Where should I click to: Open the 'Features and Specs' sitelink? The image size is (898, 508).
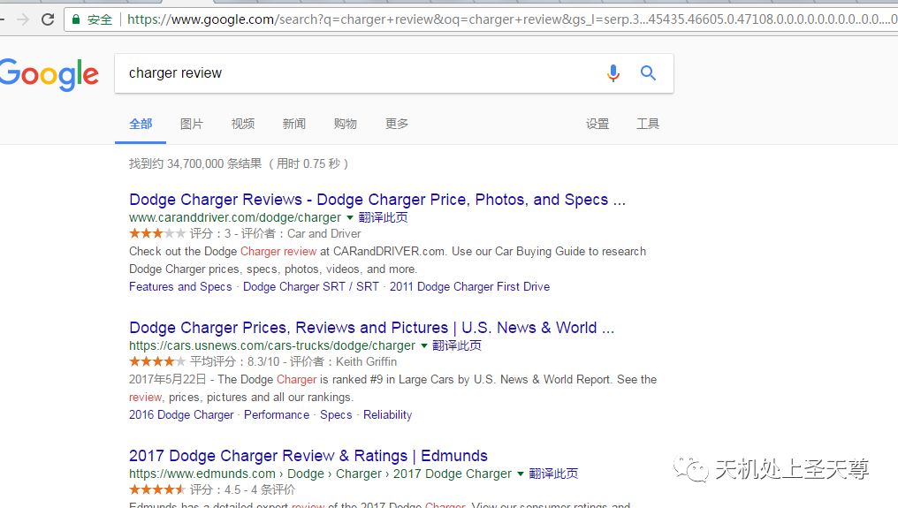180,286
